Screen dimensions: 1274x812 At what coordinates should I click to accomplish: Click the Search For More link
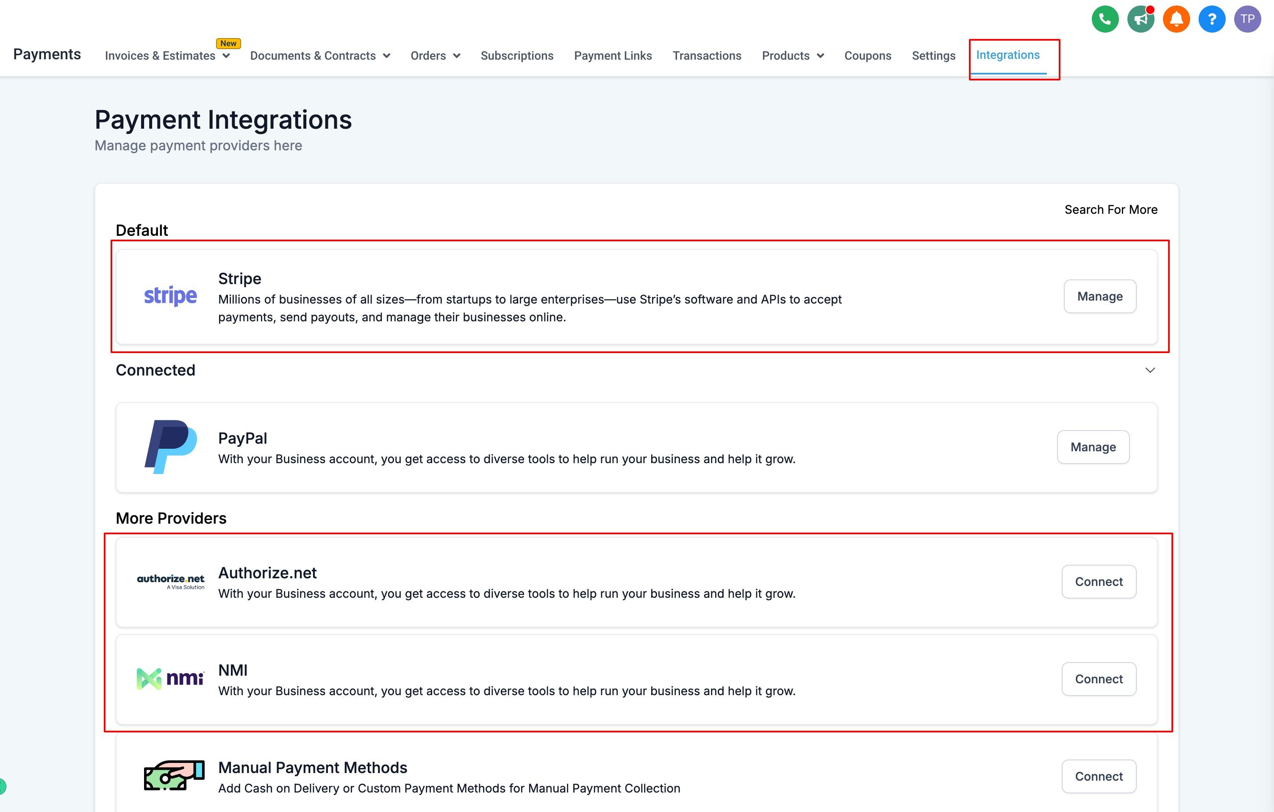pyautogui.click(x=1110, y=209)
